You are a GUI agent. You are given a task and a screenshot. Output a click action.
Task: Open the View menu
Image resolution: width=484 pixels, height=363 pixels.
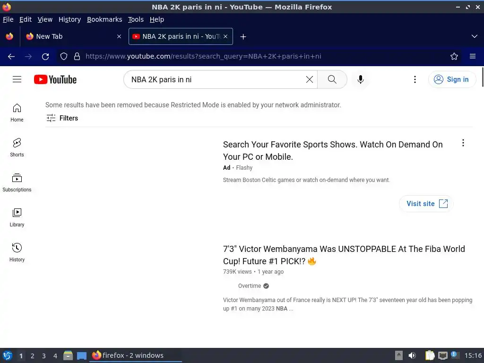[45, 19]
